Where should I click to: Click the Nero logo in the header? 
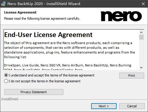coord(121,16)
